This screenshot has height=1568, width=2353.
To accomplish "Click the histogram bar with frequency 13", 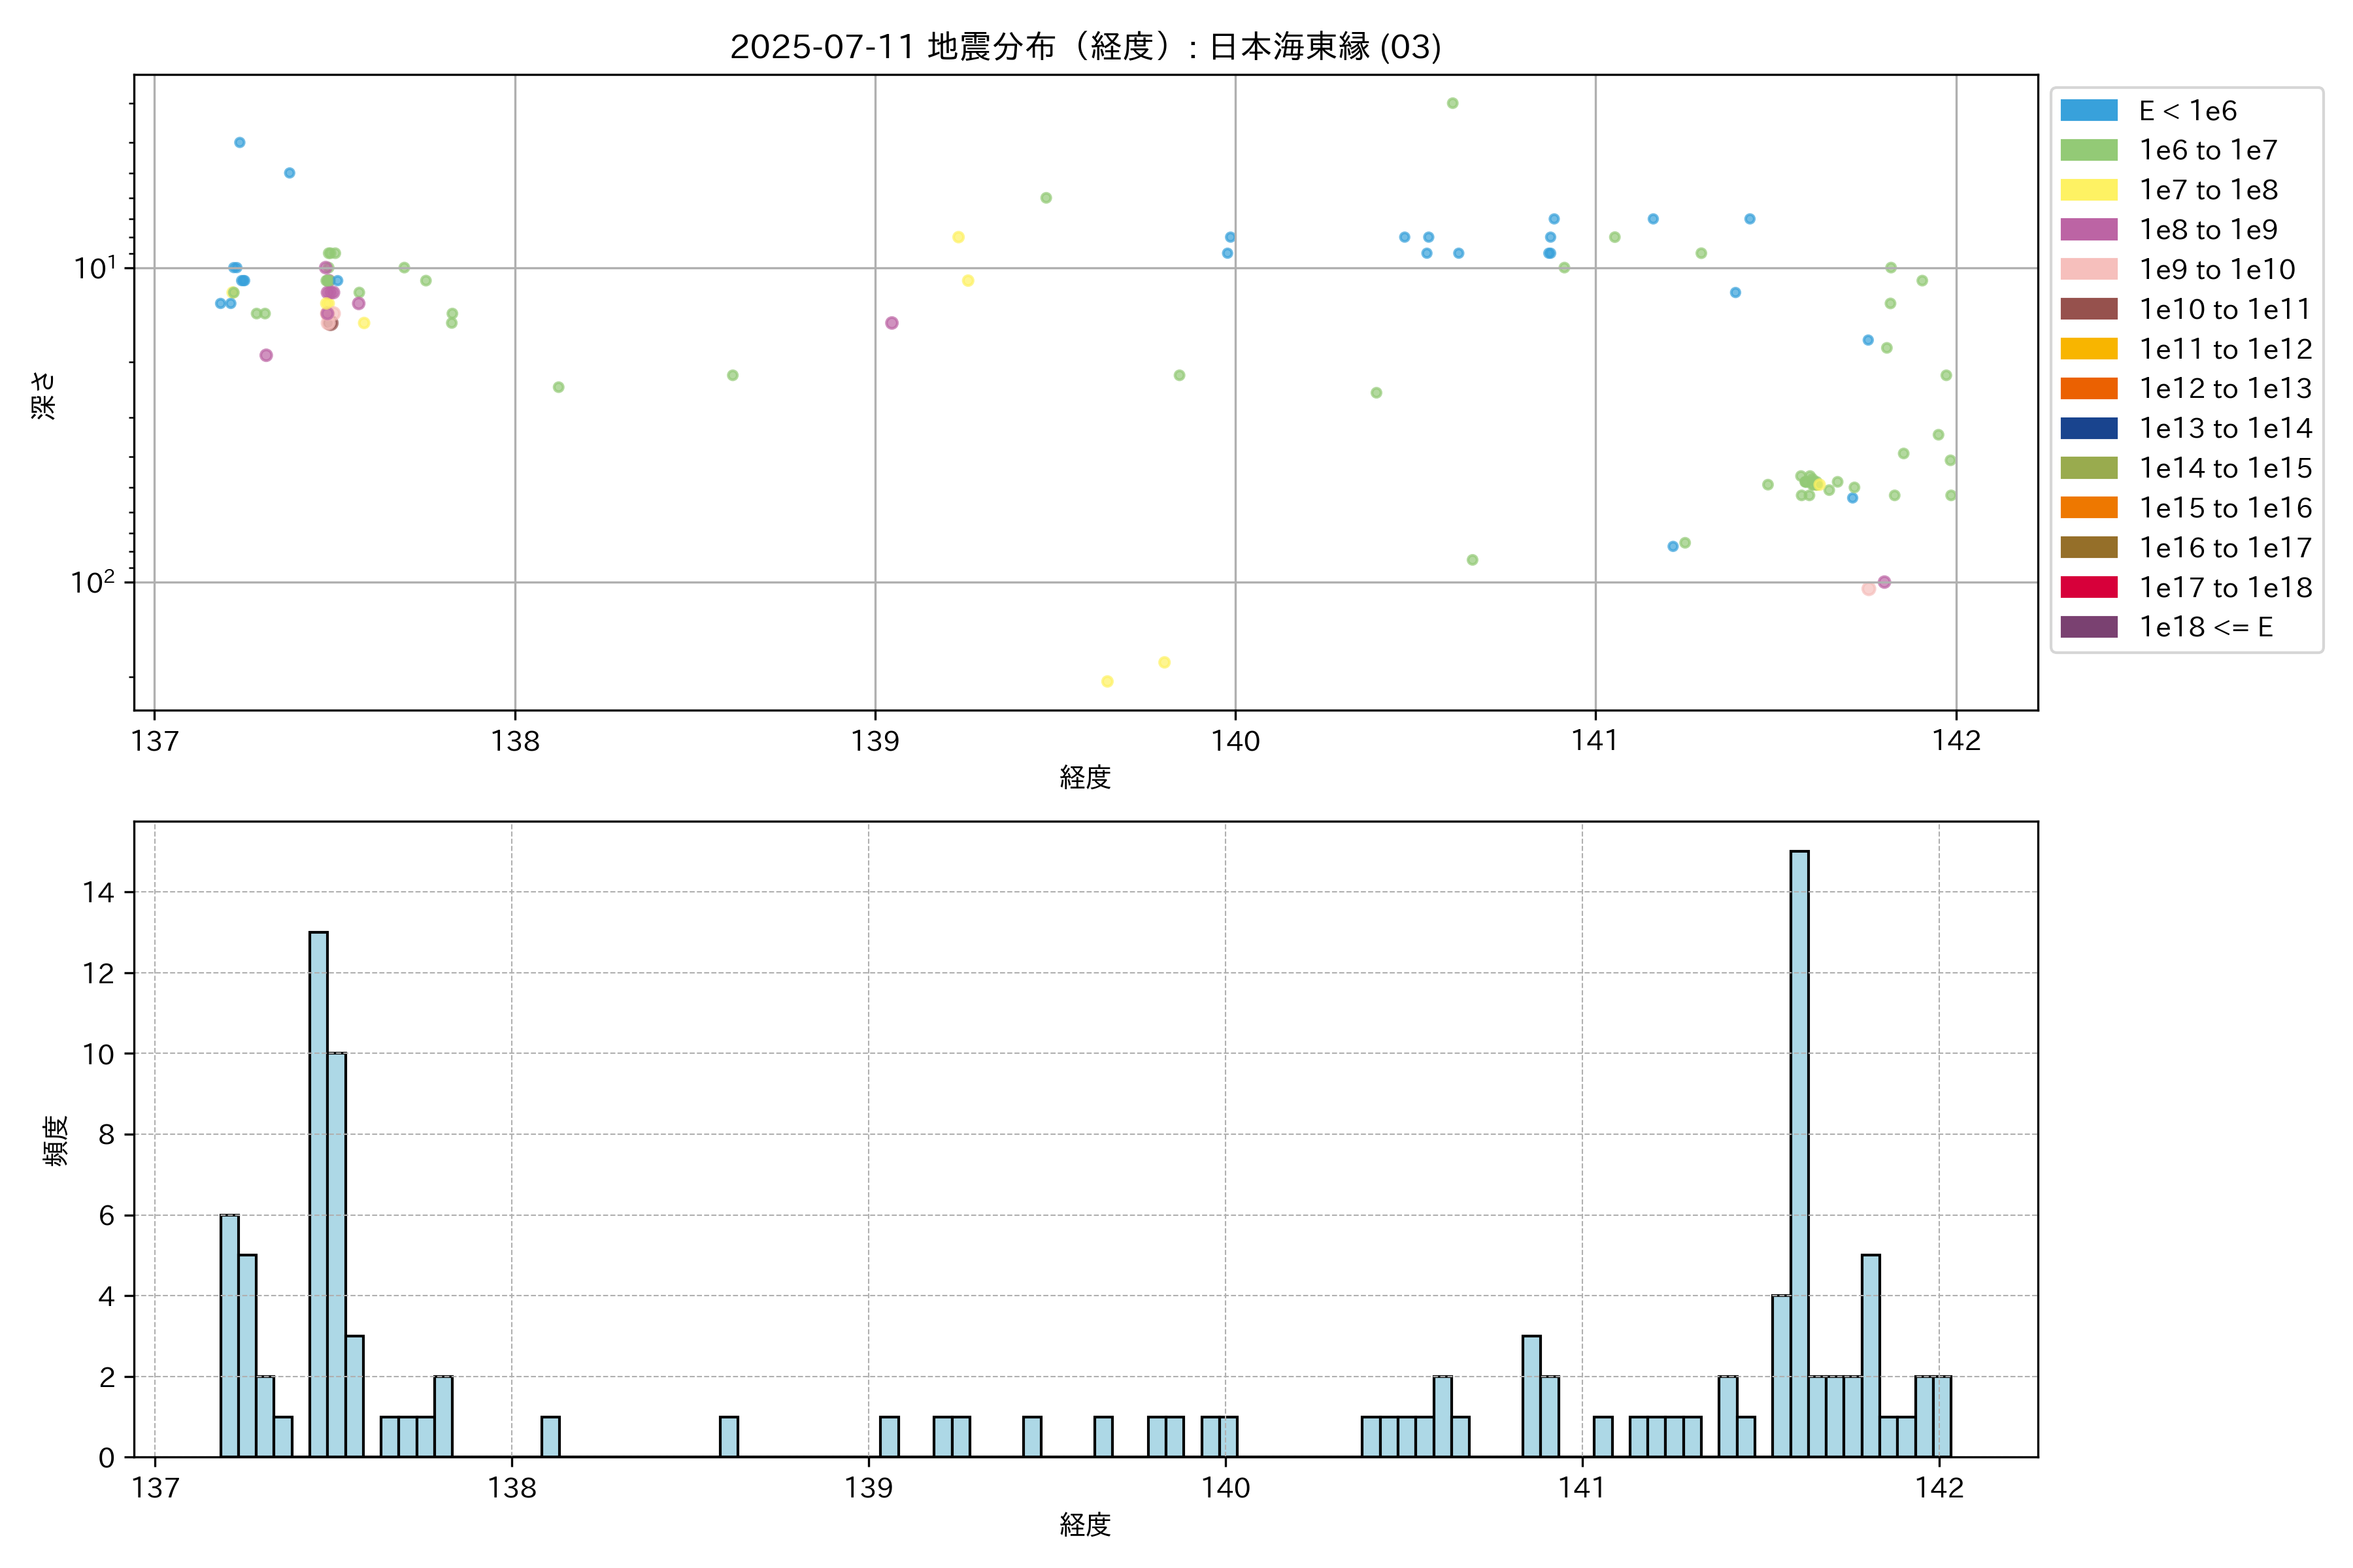I will pyautogui.click(x=318, y=1194).
